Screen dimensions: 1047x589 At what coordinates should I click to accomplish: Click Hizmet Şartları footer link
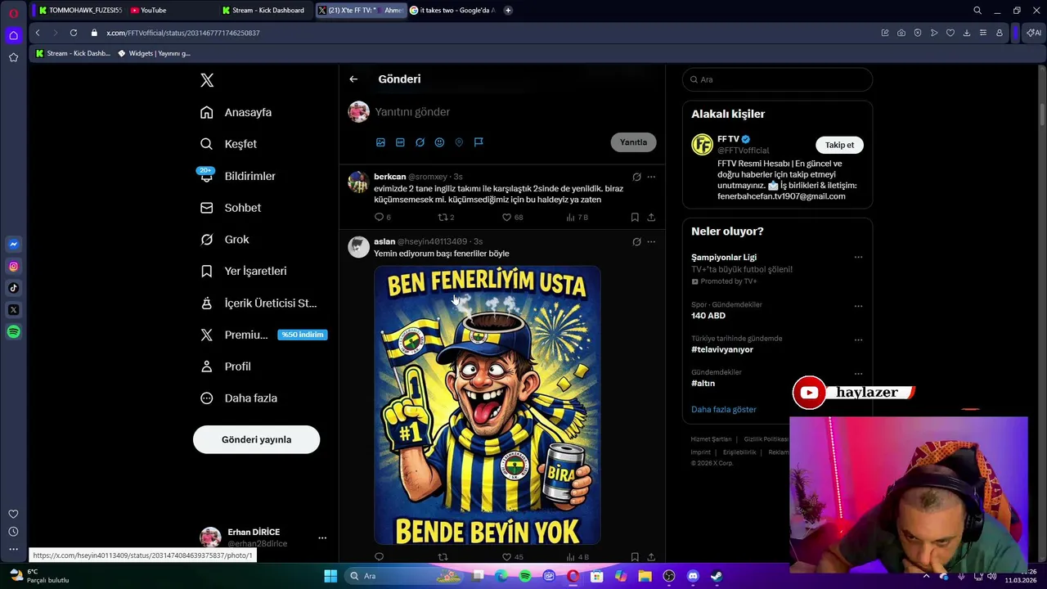(x=711, y=439)
